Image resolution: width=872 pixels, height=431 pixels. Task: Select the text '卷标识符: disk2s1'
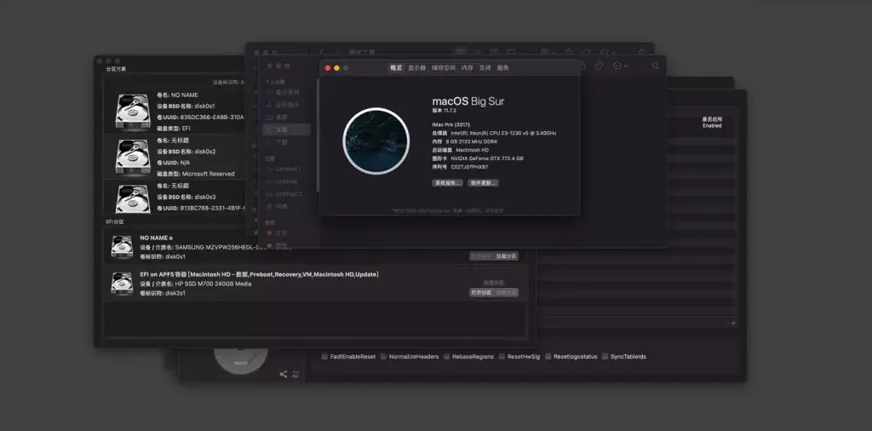tap(163, 293)
